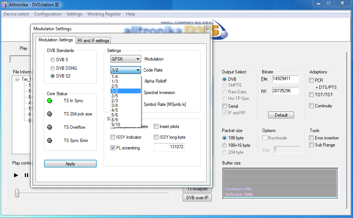The height and width of the screenshot is (218, 353).
Task: Collapse the Ter_ tree node in File Information
Action: (x=17, y=79)
